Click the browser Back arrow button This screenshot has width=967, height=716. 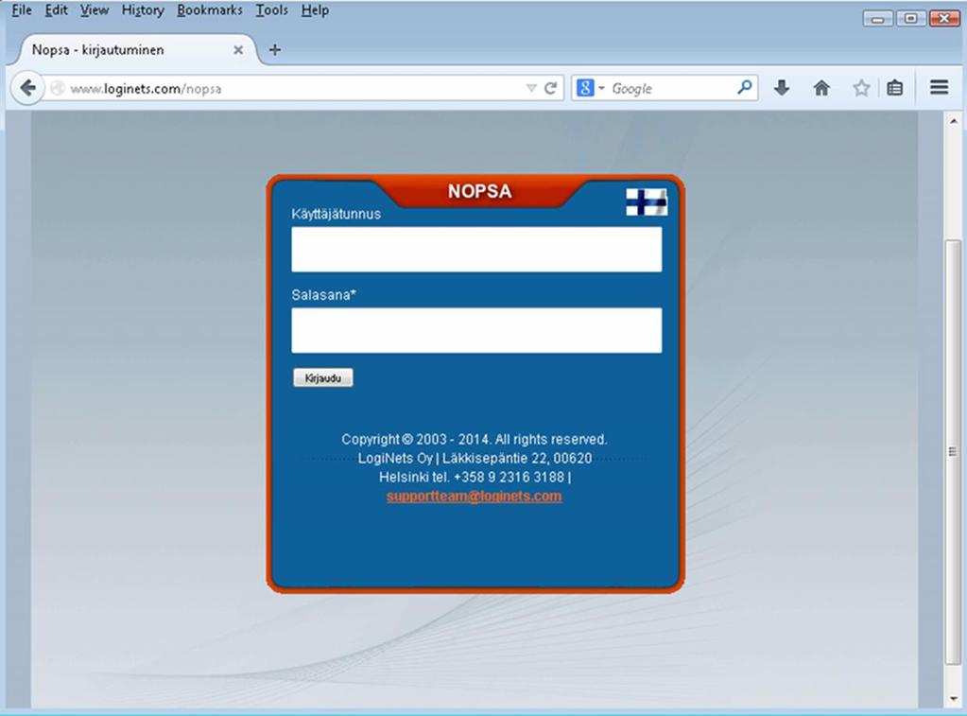[x=27, y=88]
